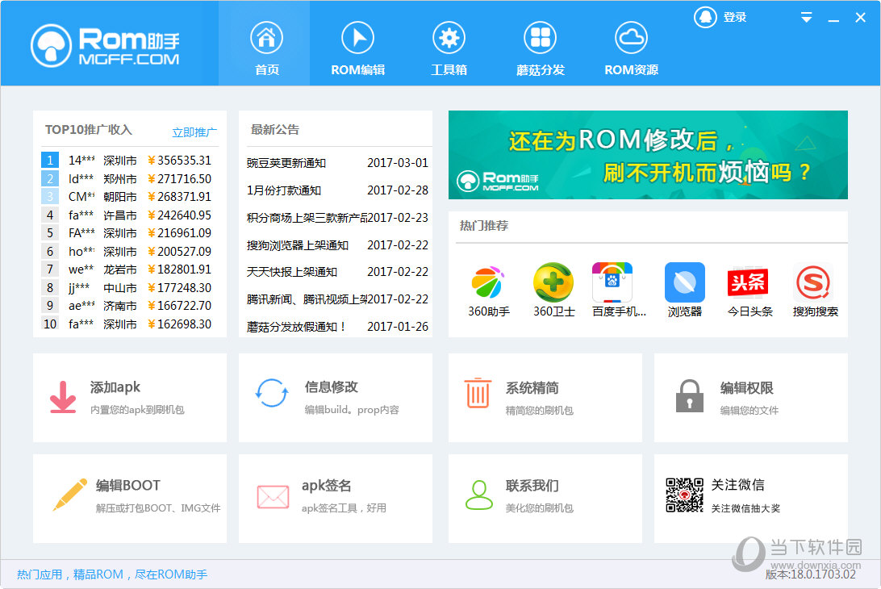
Task: Open the ROM资源 cloud tab
Action: pyautogui.click(x=631, y=49)
